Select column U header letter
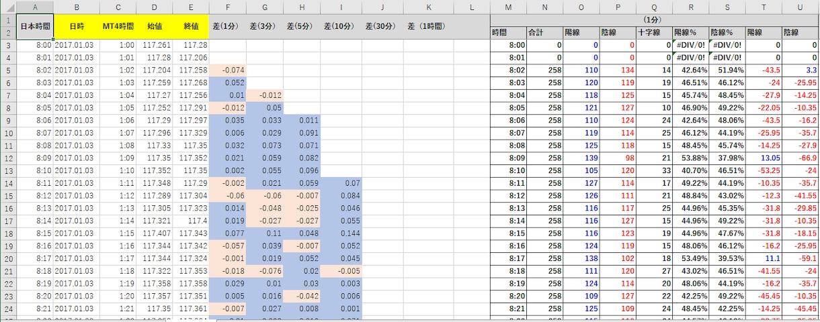This screenshot has height=322, width=820. pos(800,6)
